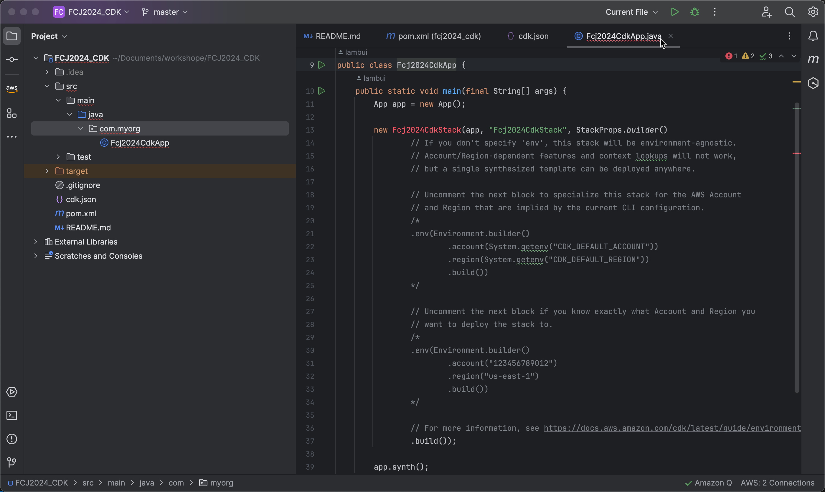
Task: Switch to the cdk.json tab
Action: (528, 36)
